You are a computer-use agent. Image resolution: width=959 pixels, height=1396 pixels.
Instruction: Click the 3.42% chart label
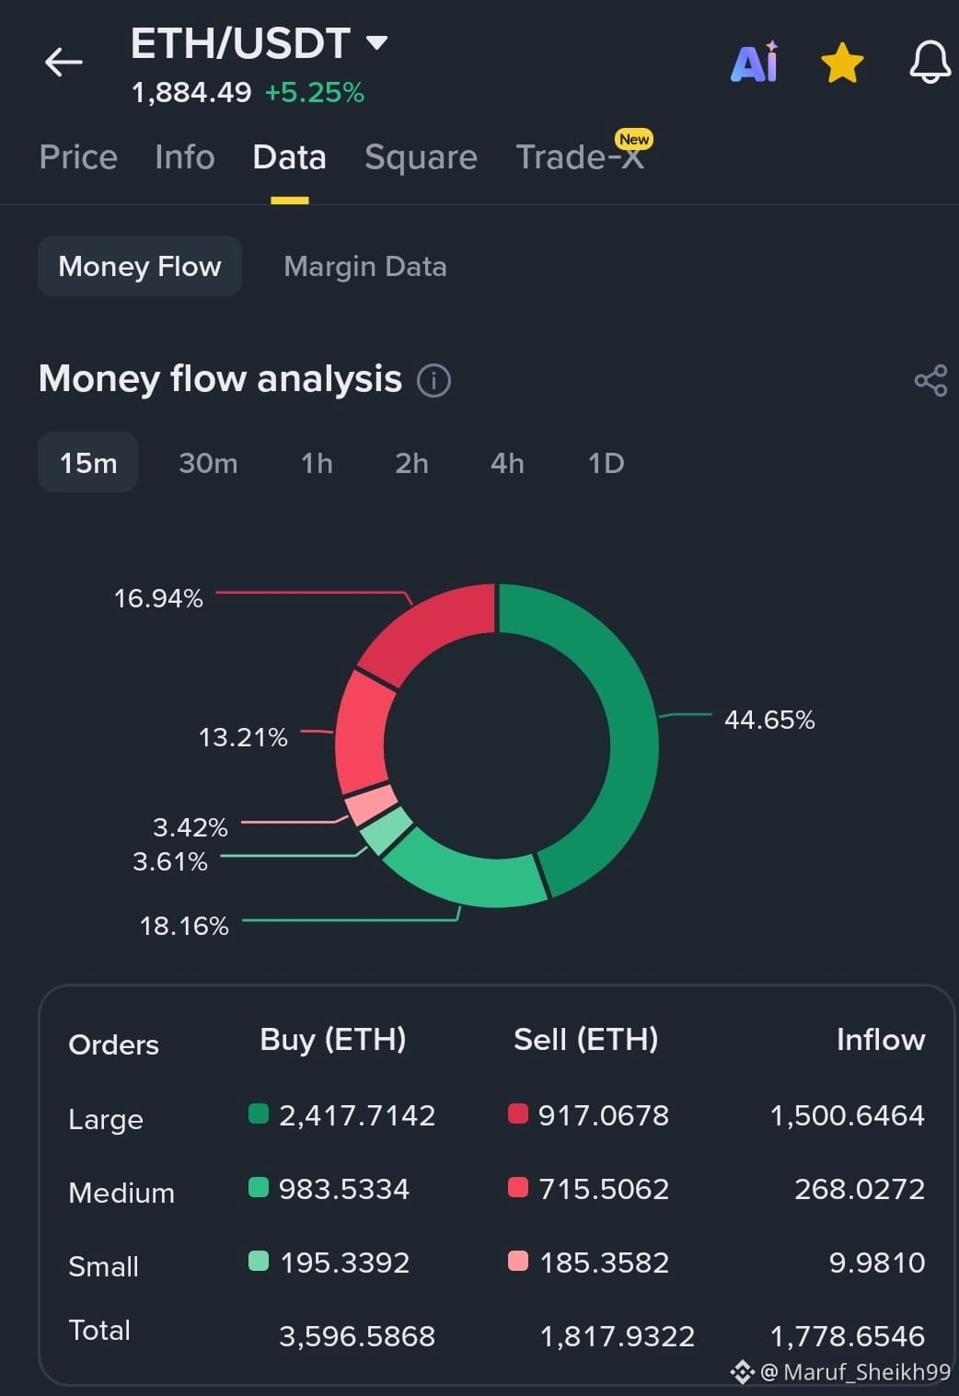[x=190, y=827]
